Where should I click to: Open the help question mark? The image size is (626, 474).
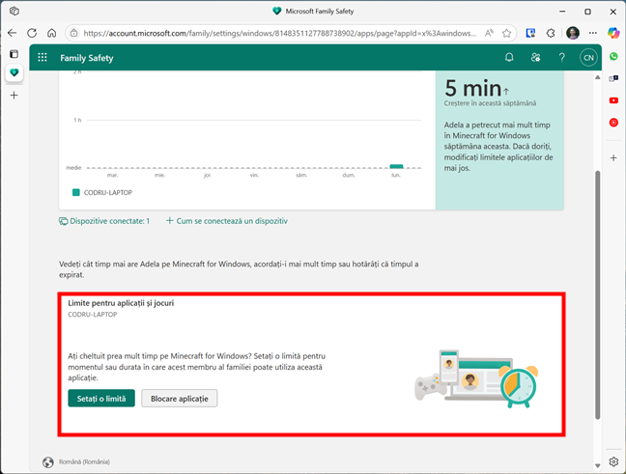[x=561, y=58]
